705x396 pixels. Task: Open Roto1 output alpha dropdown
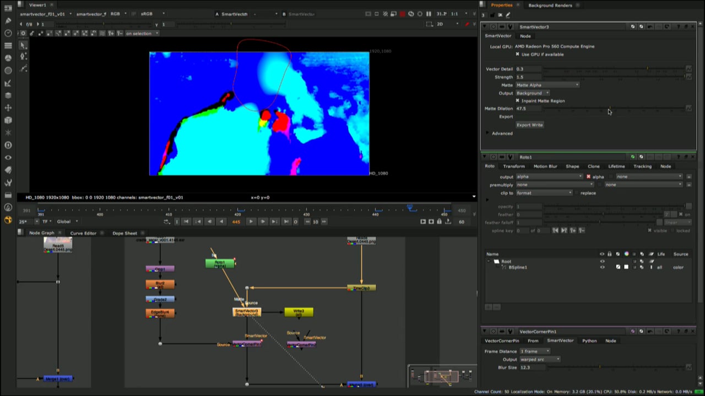[549, 177]
